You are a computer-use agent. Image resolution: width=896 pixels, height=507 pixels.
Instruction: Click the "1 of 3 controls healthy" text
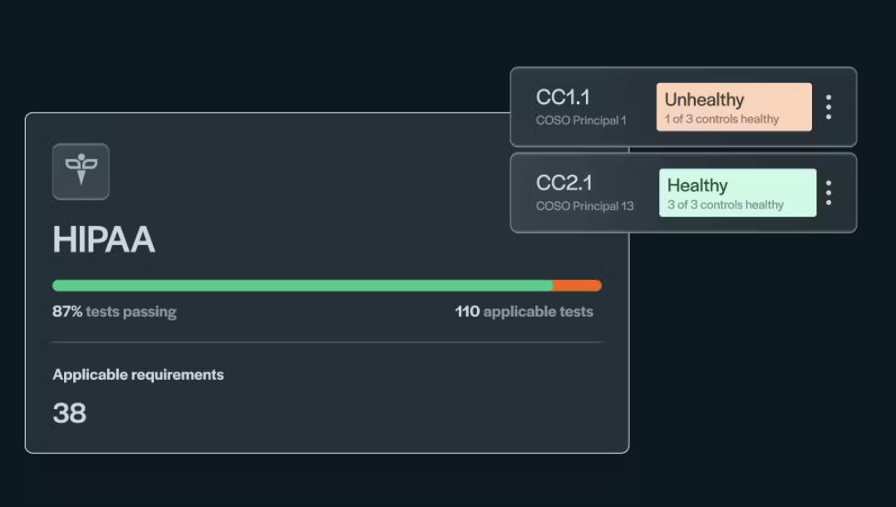coord(721,119)
